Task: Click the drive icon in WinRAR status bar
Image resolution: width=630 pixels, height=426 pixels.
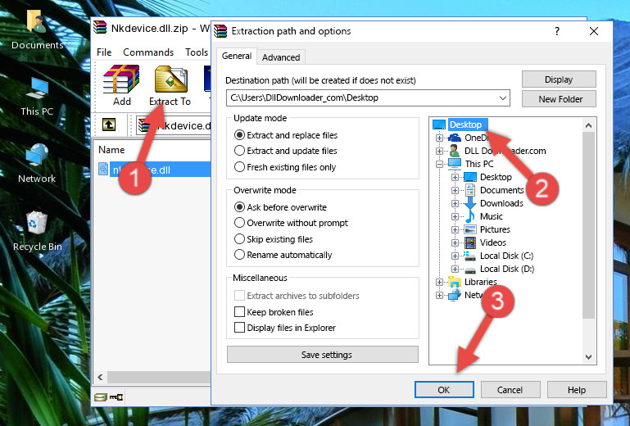Action: pyautogui.click(x=101, y=397)
